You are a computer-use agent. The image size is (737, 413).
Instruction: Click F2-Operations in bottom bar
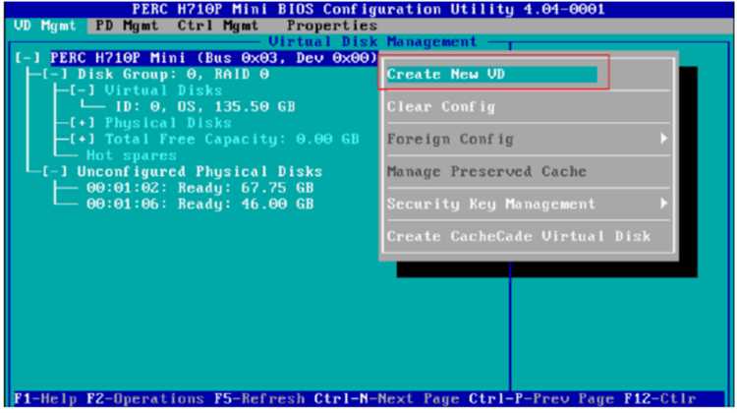(145, 399)
